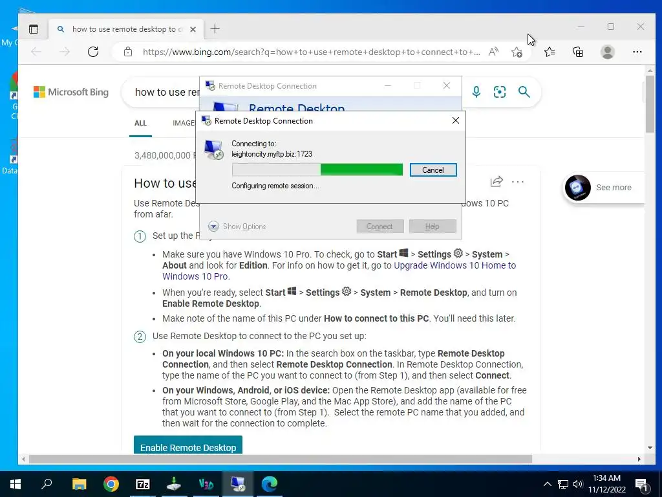Open a new browser tab
This screenshot has height=497, width=662.
click(x=215, y=28)
